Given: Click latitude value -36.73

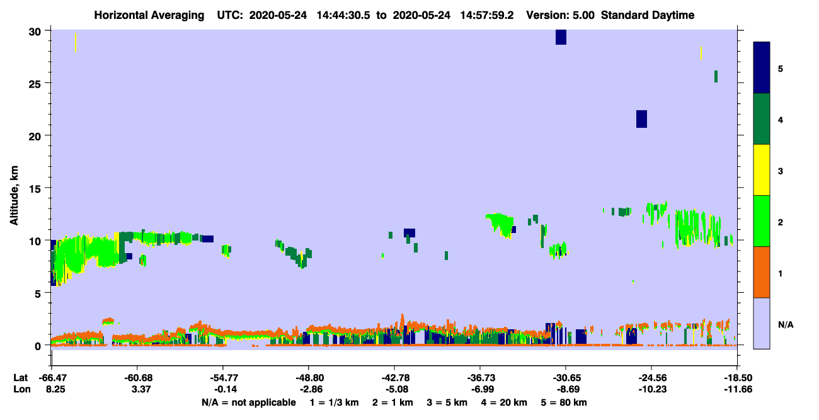Looking at the screenshot, I should click(x=480, y=378).
